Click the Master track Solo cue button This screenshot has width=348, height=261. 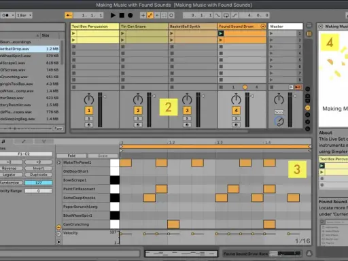pyautogui.click(x=279, y=112)
